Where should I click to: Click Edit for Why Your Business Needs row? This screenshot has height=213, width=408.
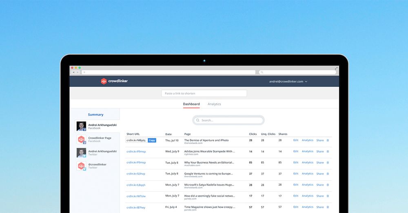click(x=296, y=162)
